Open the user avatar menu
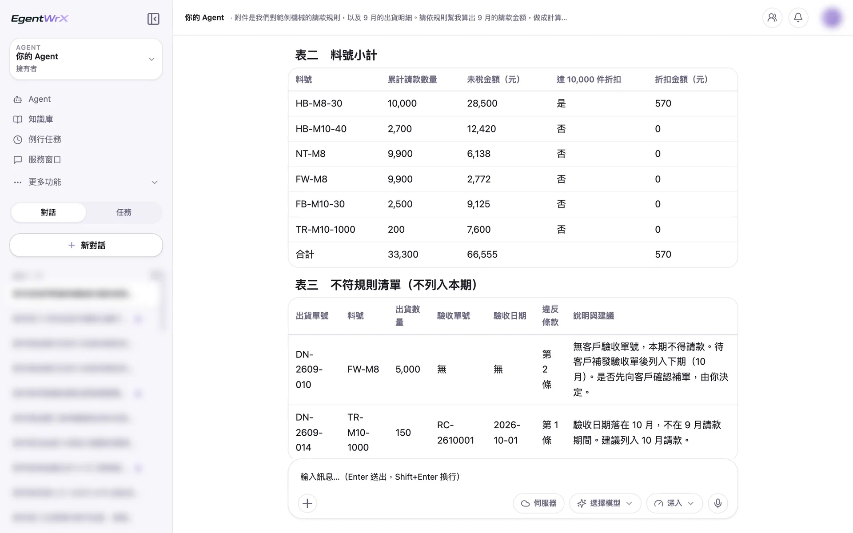The width and height of the screenshot is (853, 533). [832, 18]
